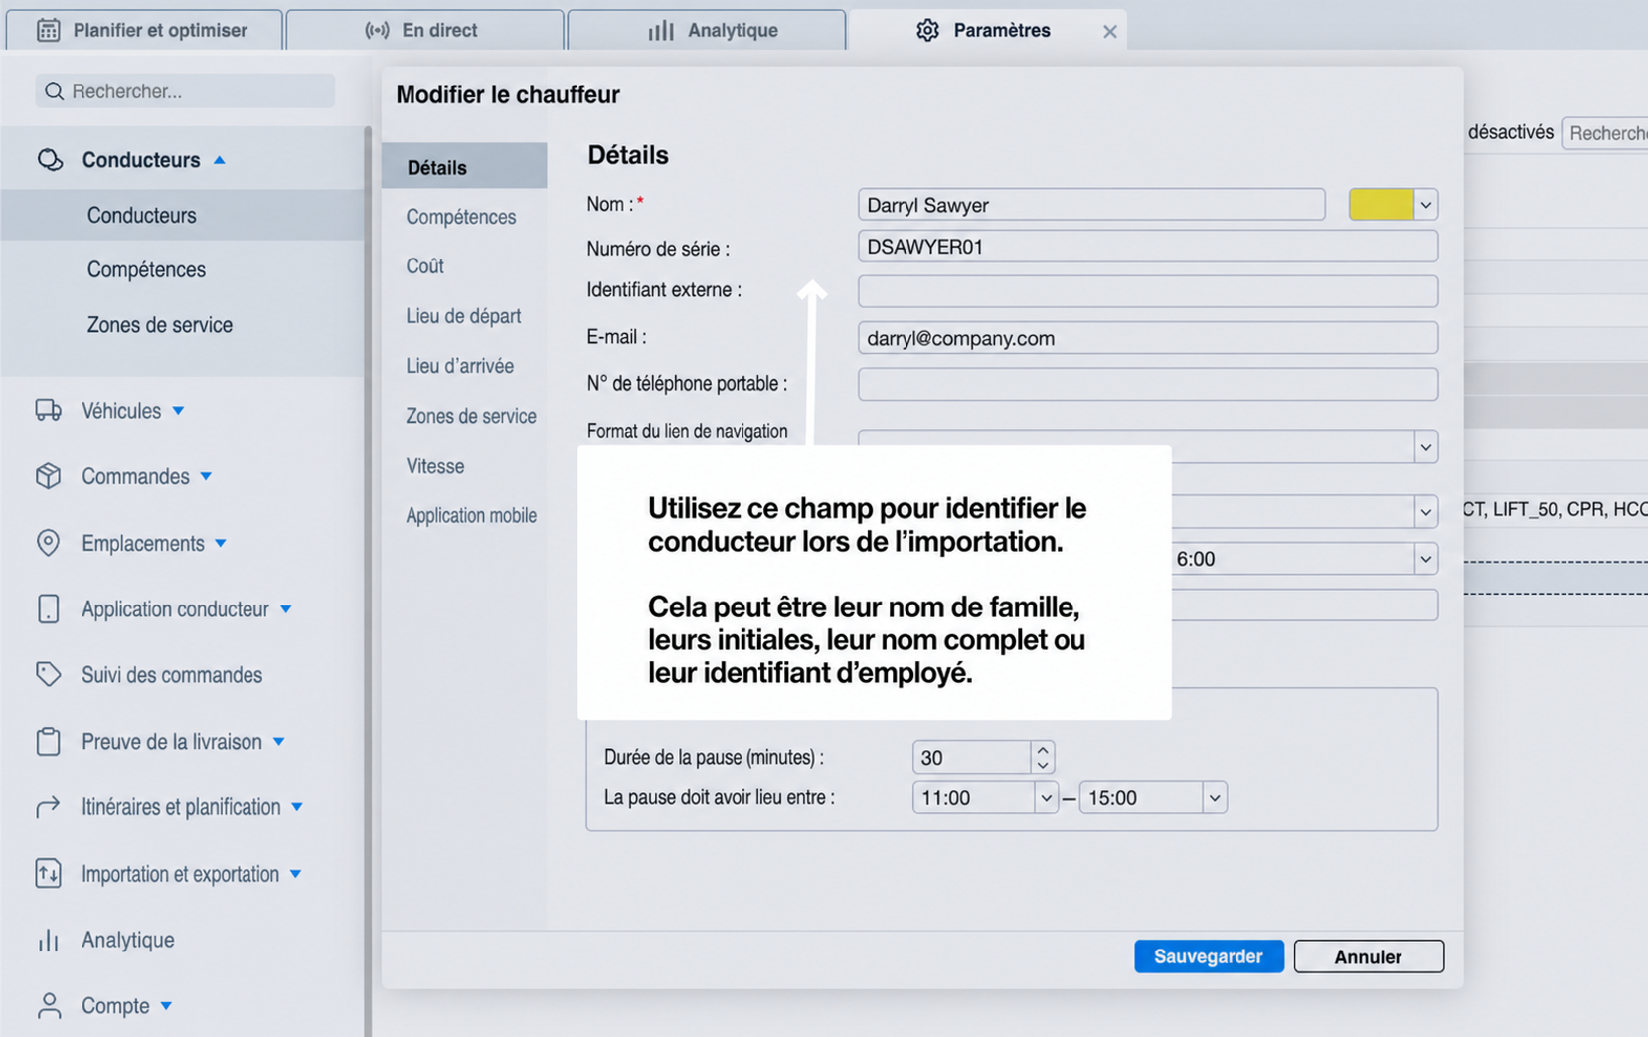Close the Paramètres tab
This screenshot has width=1648, height=1037.
pyautogui.click(x=1109, y=32)
